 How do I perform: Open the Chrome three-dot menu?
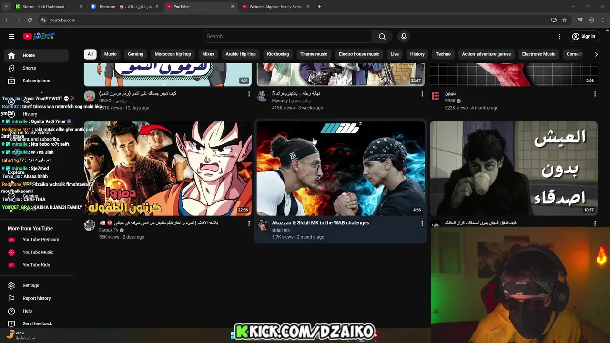point(603,20)
